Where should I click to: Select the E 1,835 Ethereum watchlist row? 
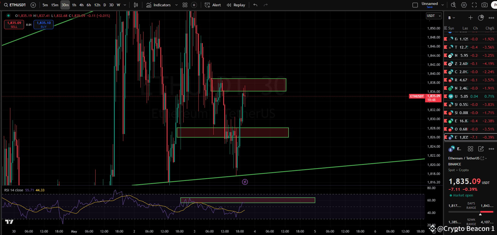tap(470, 137)
